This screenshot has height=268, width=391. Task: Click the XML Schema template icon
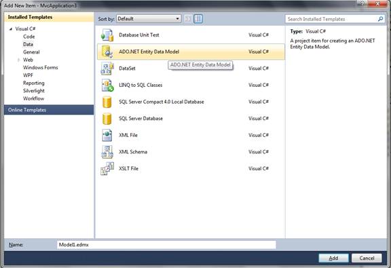click(x=107, y=152)
